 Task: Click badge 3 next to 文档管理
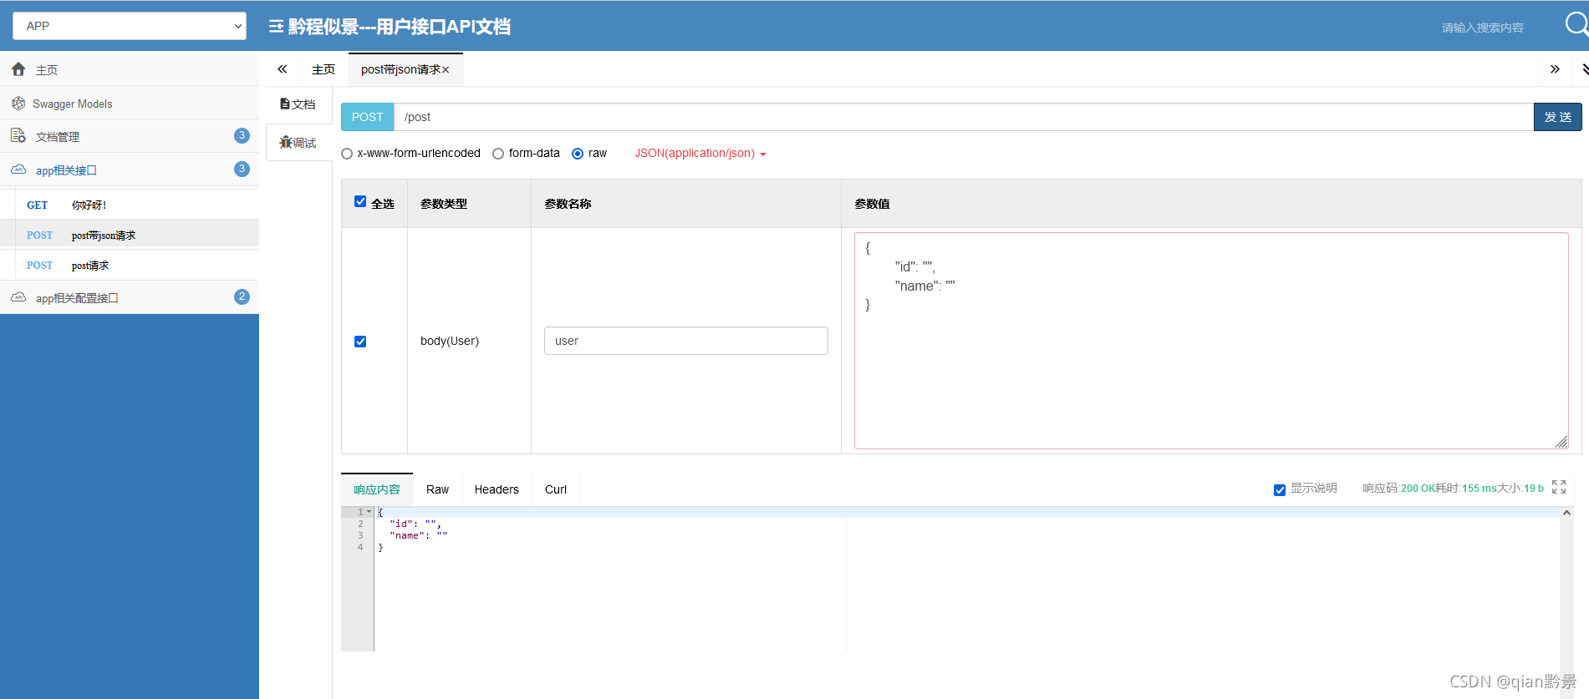(242, 135)
